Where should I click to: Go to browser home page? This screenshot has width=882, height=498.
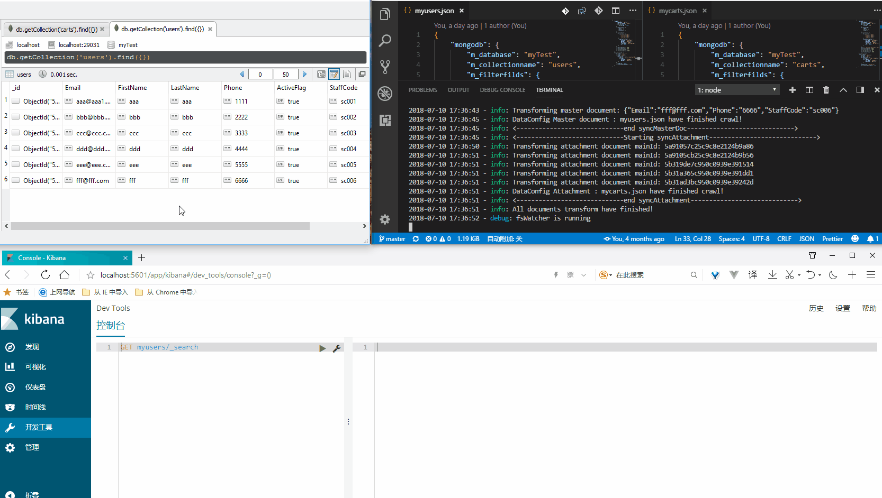pos(65,274)
